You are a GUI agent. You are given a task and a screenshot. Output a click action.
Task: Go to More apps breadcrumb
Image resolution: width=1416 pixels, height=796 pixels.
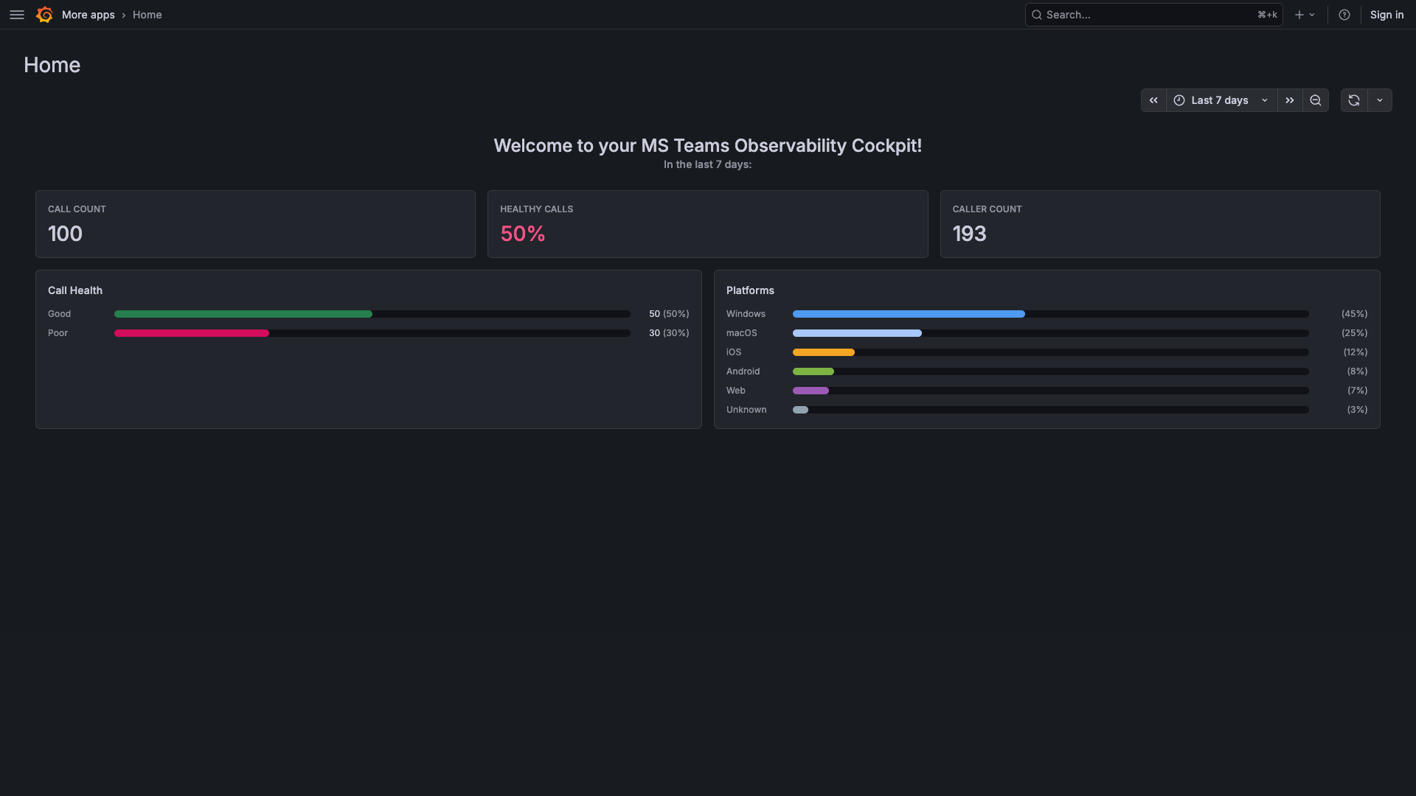coord(88,15)
